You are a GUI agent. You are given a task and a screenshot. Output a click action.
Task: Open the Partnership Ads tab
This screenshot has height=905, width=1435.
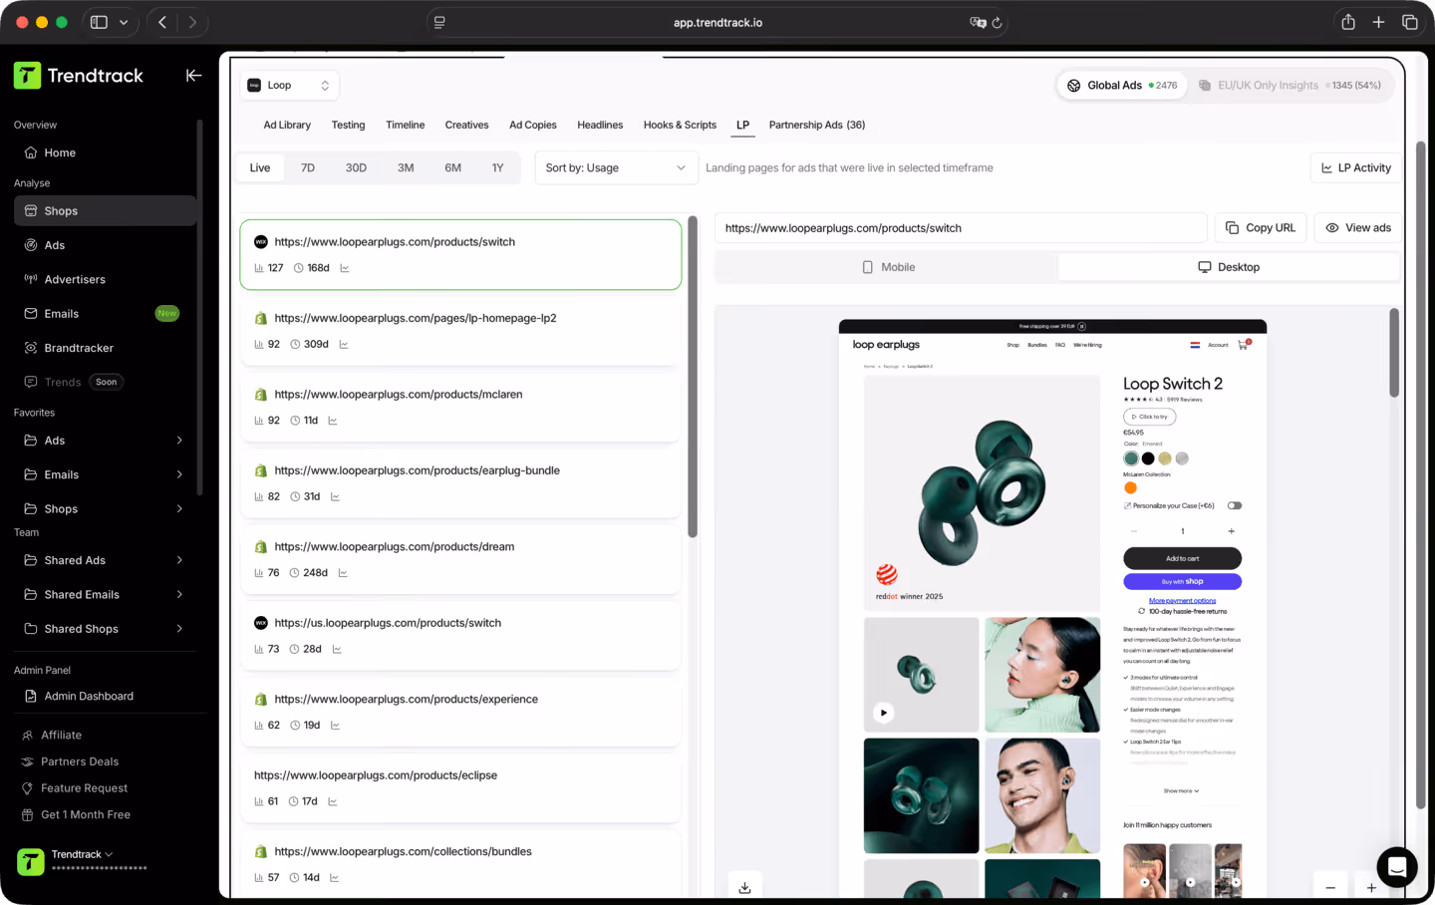point(816,125)
